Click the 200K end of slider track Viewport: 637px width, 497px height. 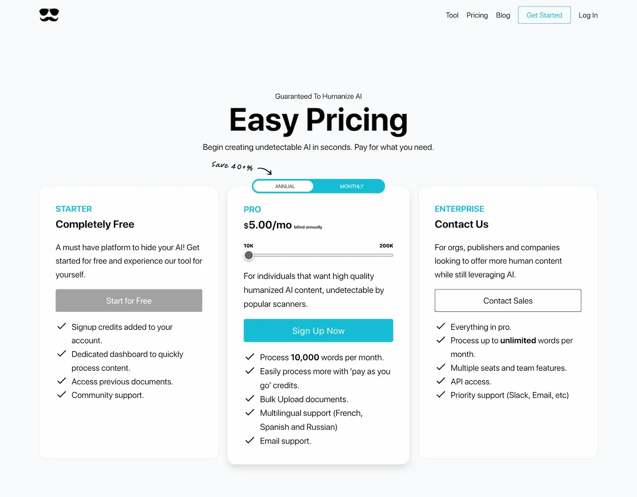[391, 255]
